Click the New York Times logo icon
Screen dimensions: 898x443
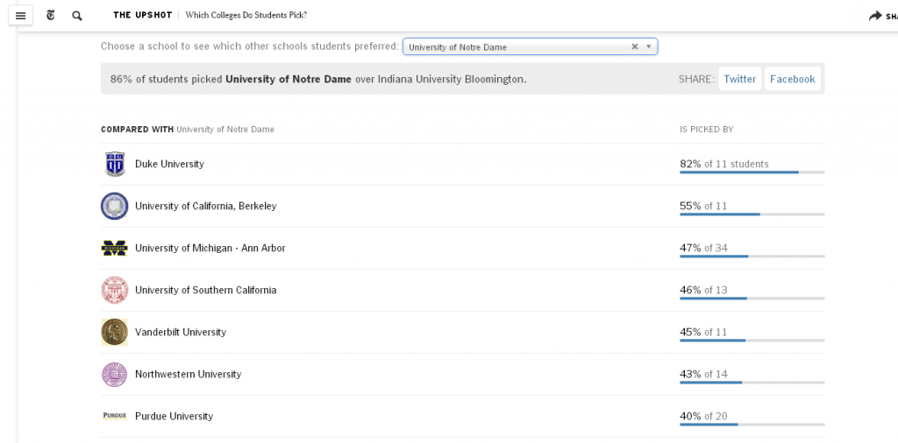51,16
